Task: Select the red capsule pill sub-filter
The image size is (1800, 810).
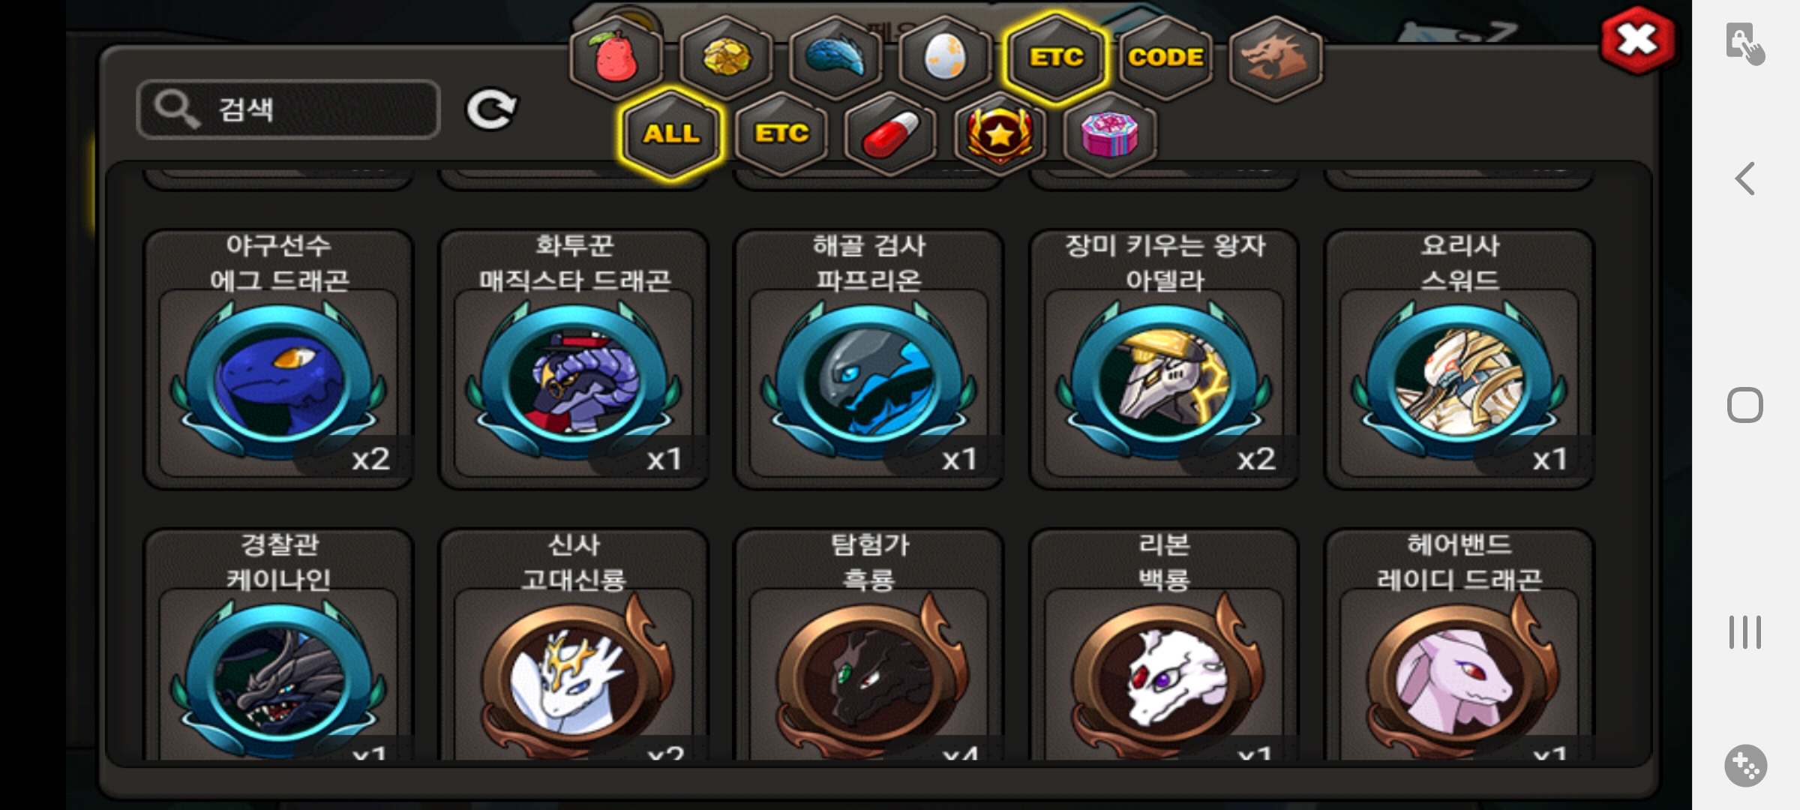Action: coord(890,134)
